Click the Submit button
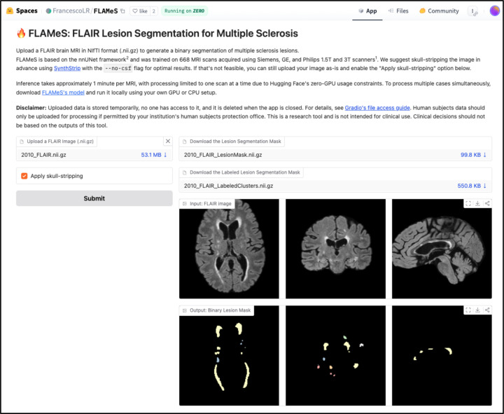504x414 pixels. click(x=94, y=198)
